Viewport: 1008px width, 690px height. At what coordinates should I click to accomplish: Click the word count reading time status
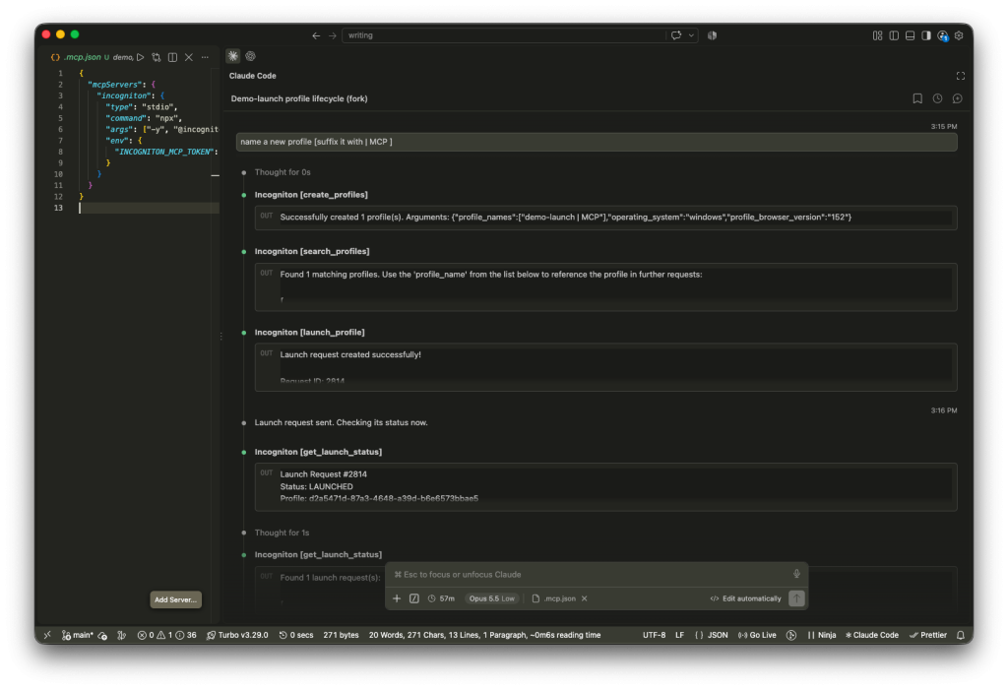[x=484, y=635]
